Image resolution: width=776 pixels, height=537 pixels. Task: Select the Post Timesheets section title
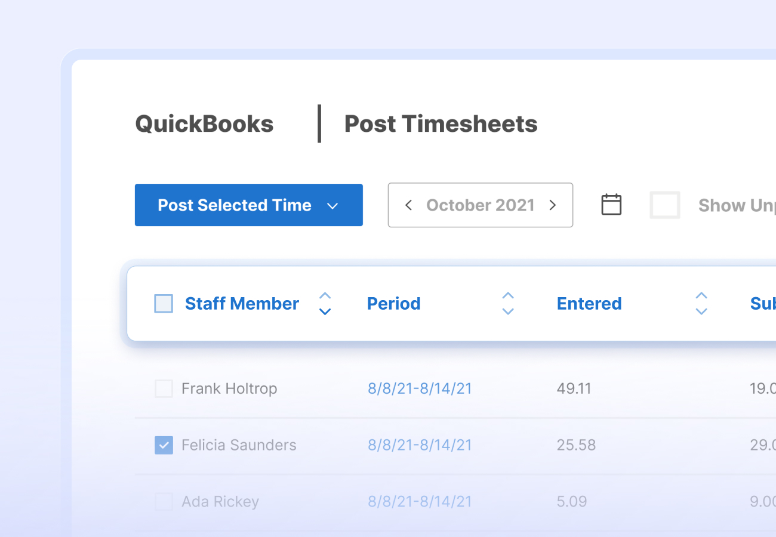coord(441,124)
